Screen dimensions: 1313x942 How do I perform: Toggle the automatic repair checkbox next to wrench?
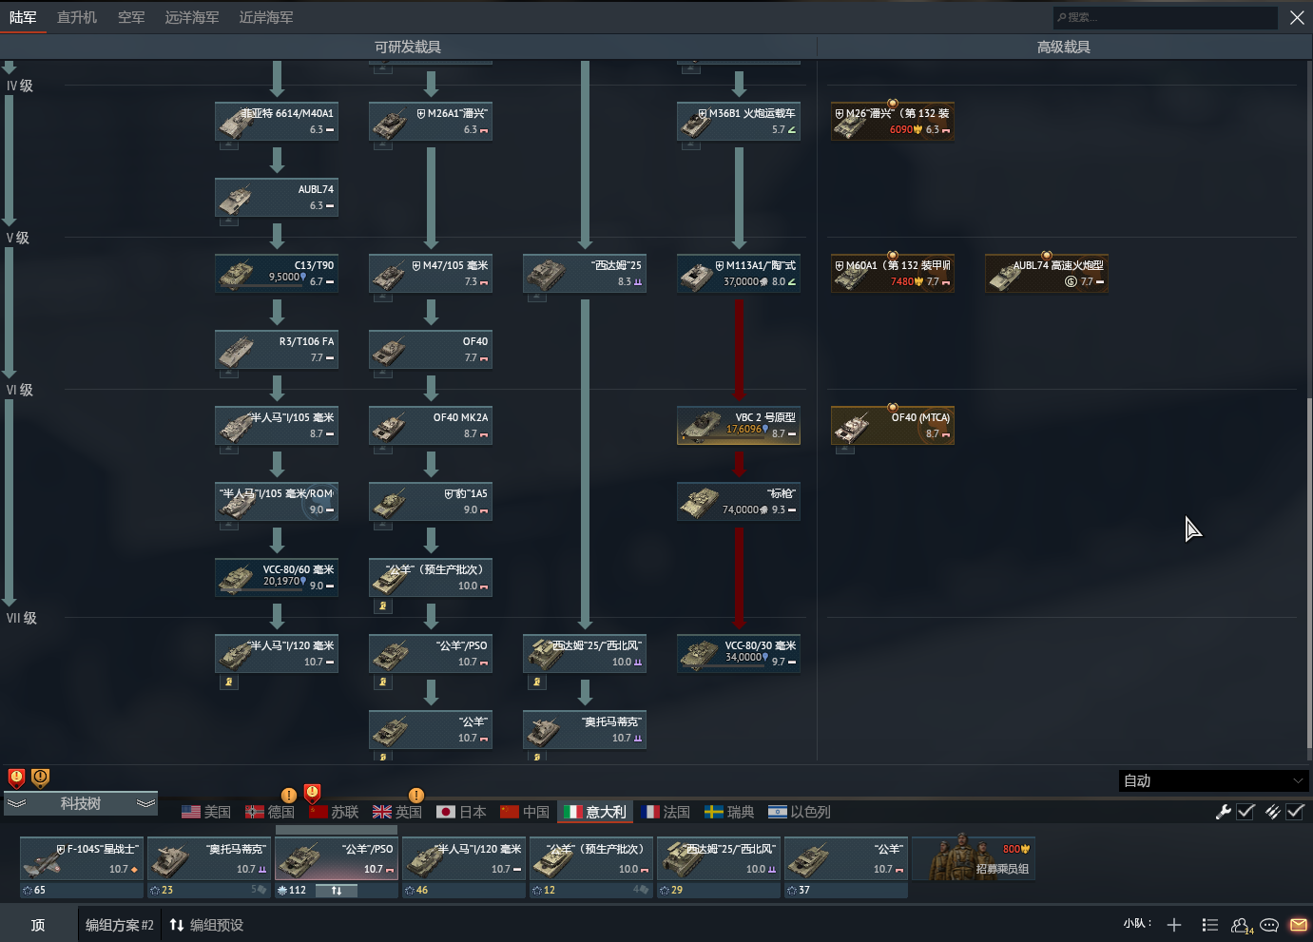pos(1246,811)
